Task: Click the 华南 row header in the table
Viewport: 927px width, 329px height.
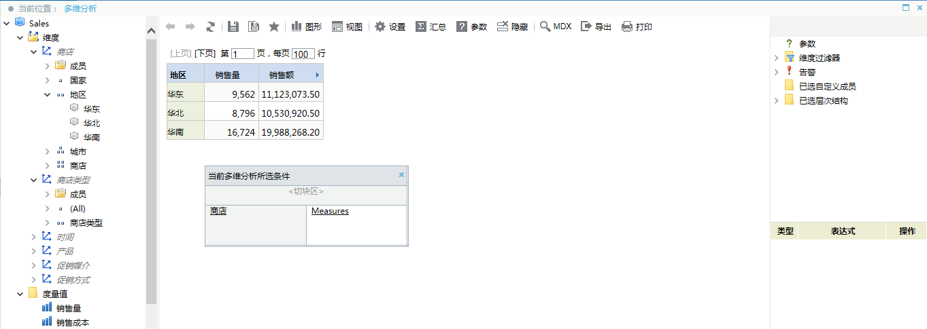Action: [186, 132]
